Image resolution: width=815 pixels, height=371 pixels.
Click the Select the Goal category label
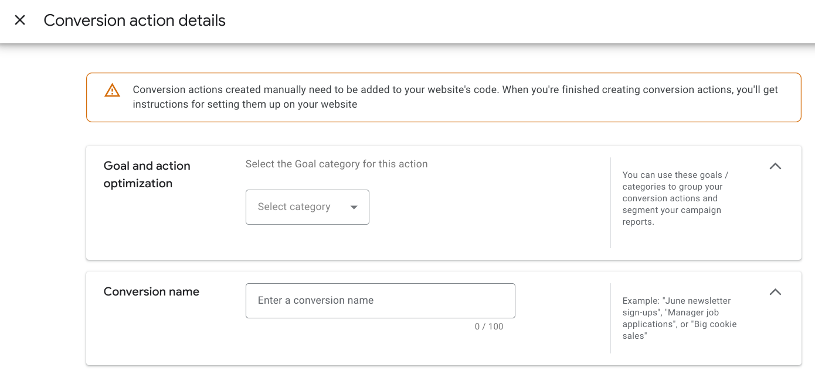[337, 164]
